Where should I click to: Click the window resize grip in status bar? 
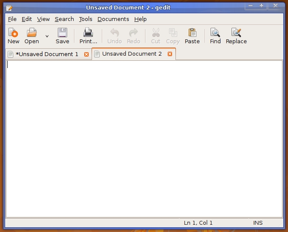pos(281,225)
